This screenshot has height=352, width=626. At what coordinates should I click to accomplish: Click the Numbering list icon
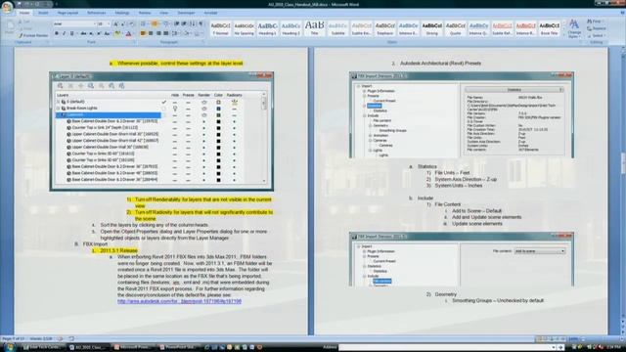tap(155, 23)
